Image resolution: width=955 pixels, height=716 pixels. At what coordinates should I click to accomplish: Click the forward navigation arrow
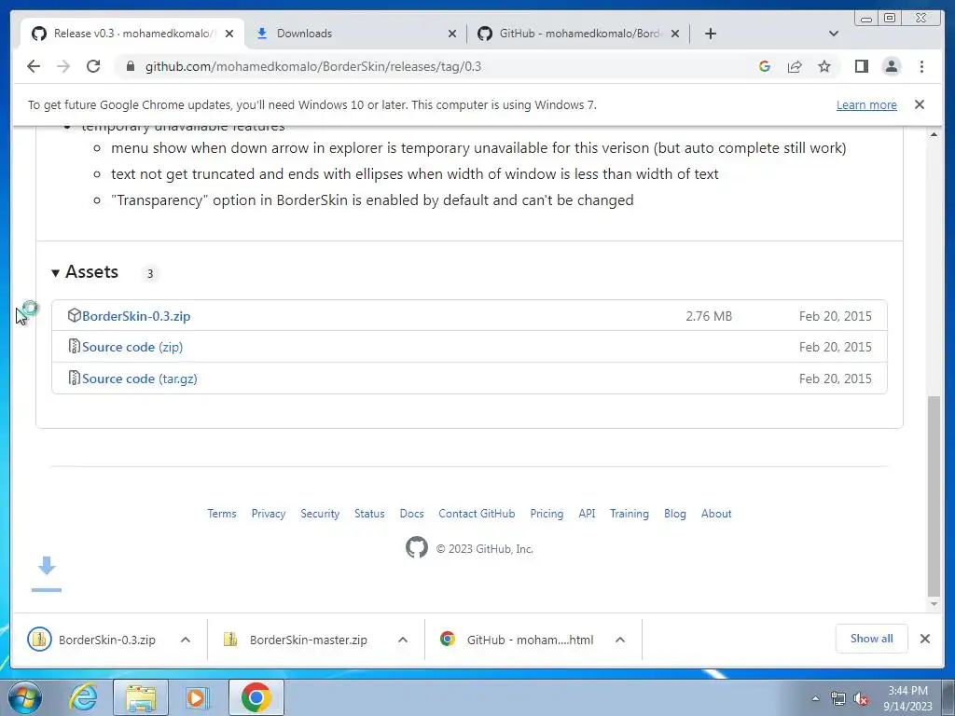(63, 66)
